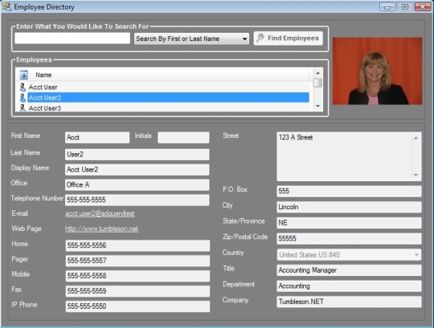
Task: Open the http://www.tumbleson.net web page link
Action: [x=101, y=229]
